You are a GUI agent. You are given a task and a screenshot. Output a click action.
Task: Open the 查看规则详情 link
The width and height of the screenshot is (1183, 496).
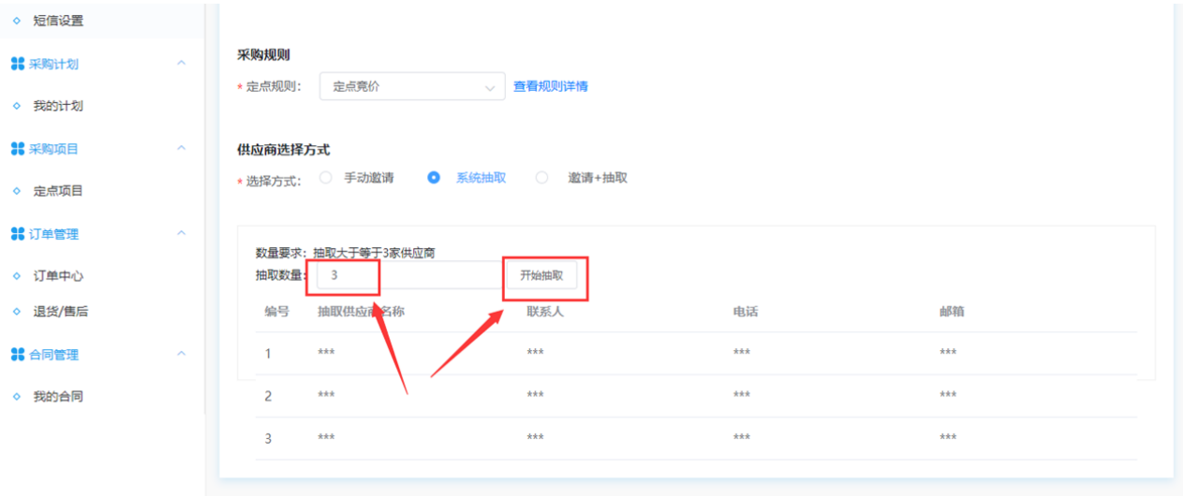coord(551,86)
